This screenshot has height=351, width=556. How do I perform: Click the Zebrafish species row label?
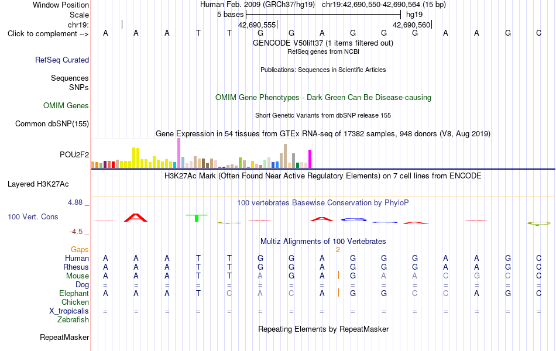pyautogui.click(x=73, y=320)
